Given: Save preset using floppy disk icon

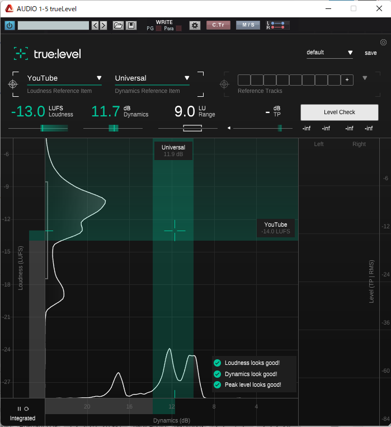Looking at the screenshot, I should (x=131, y=26).
